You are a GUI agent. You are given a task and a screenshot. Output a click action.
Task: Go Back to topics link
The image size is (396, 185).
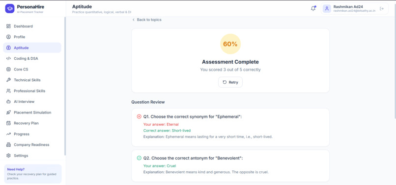pos(147,20)
